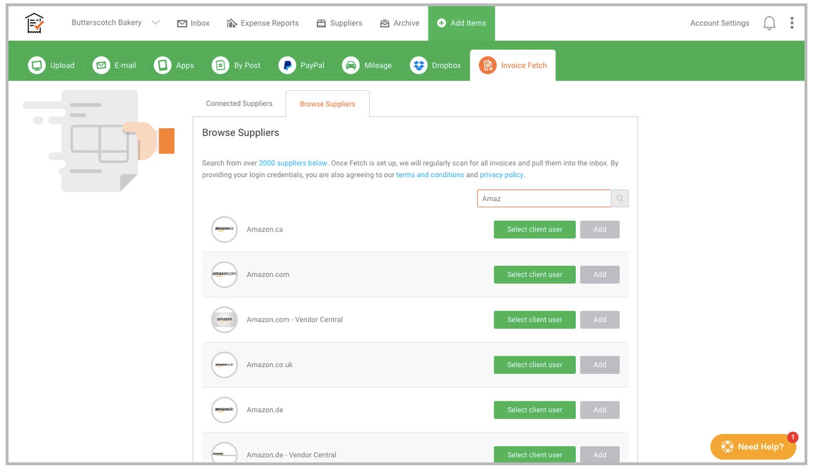Open the PayPal import icon

(x=287, y=65)
